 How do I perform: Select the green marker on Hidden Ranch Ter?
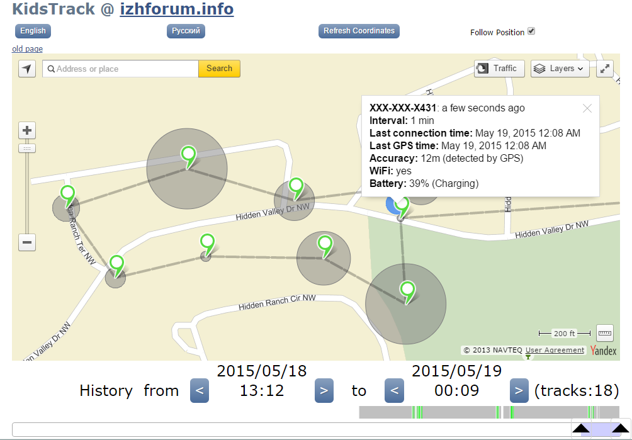pyautogui.click(x=67, y=194)
